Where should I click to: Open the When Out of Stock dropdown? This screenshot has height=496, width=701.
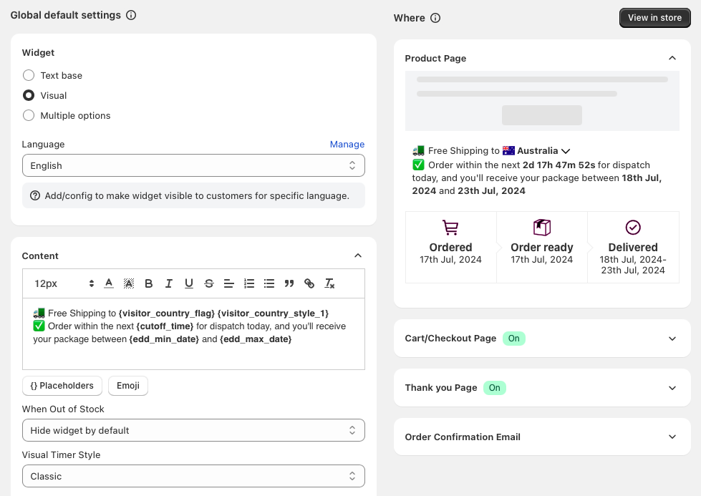(193, 430)
